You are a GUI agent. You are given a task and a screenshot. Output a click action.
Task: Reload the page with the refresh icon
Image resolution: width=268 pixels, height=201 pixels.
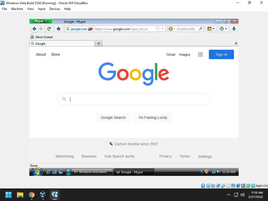click(49, 29)
